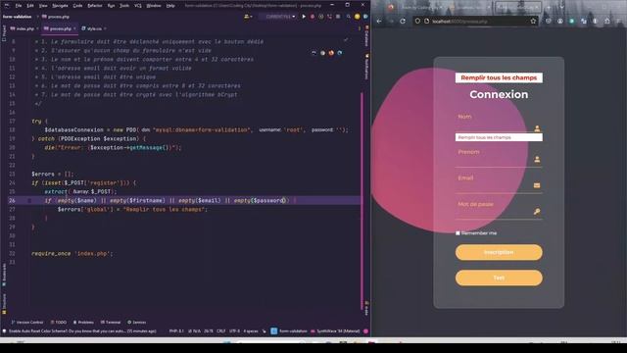The height and width of the screenshot is (353, 627).
Task: Click the line 26 gutter breakpoint area
Action: click(x=28, y=200)
